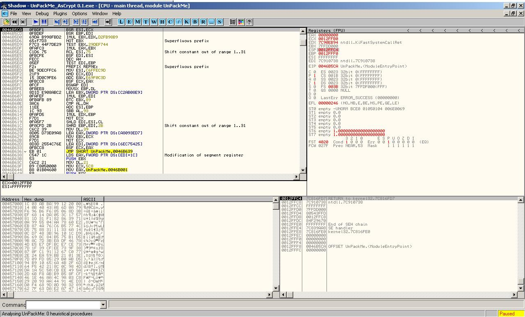Image resolution: width=525 pixels, height=317 pixels.
Task: Select the highlighted address 0046B5CA in disassembly
Action: click(x=12, y=30)
